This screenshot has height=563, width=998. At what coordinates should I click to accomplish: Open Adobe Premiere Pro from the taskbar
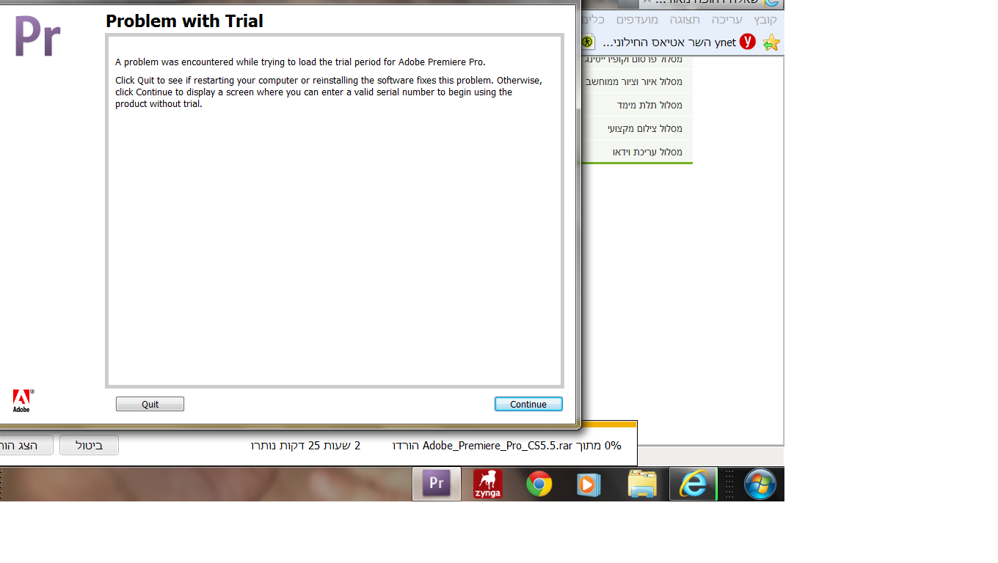pyautogui.click(x=437, y=484)
